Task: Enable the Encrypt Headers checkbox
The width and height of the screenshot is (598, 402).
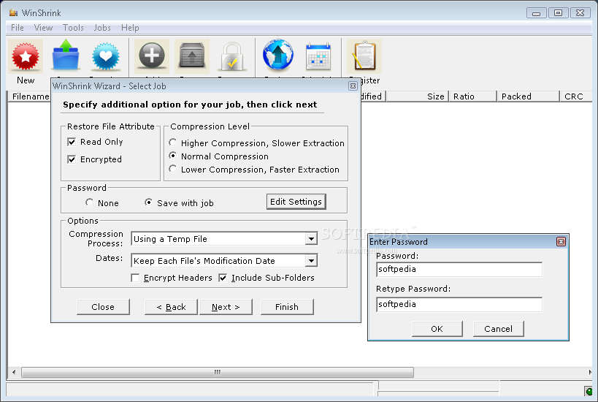Action: point(135,278)
